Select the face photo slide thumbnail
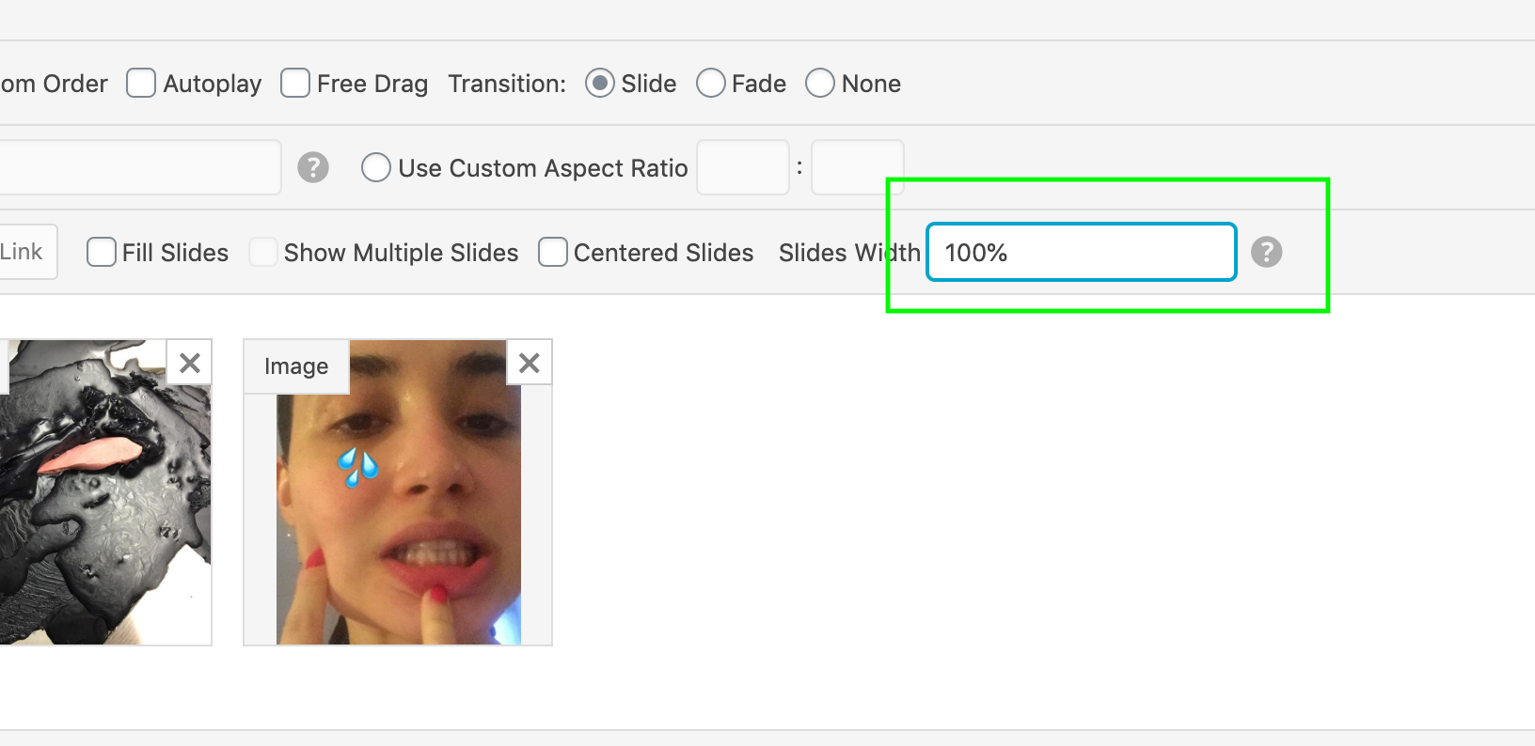This screenshot has height=746, width=1535. click(x=399, y=517)
